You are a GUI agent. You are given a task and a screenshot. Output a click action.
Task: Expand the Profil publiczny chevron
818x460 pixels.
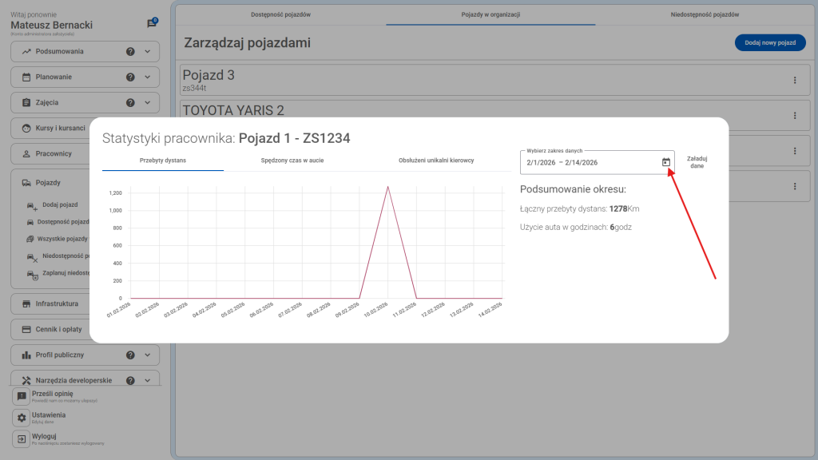(148, 355)
